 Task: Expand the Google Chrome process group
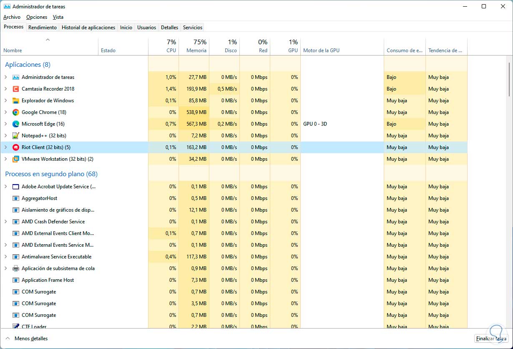point(6,112)
